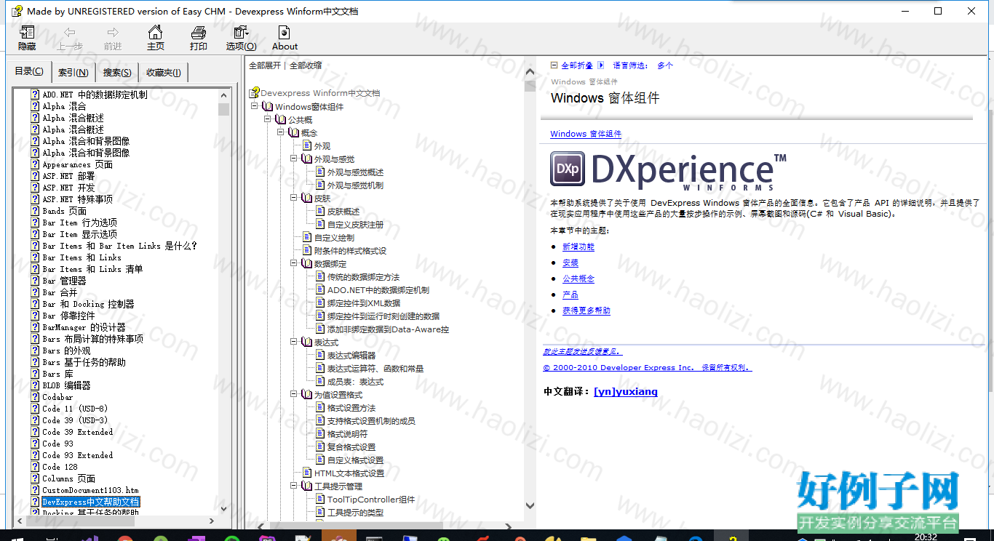Collapse the 公共概 tree node
The image size is (994, 541).
pyautogui.click(x=268, y=120)
